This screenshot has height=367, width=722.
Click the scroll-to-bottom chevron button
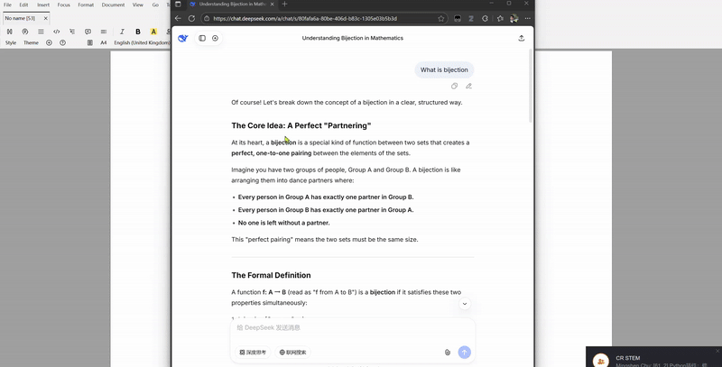(x=465, y=304)
